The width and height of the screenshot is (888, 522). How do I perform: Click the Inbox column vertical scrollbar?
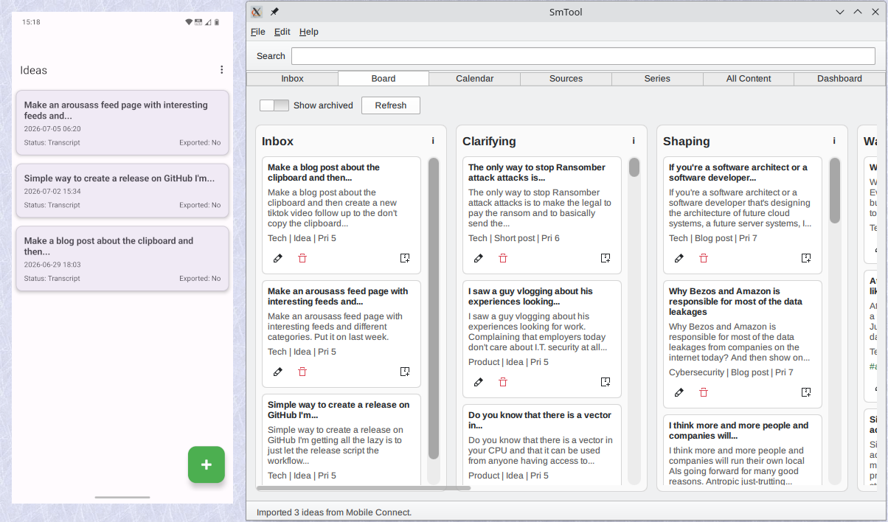coord(434,308)
